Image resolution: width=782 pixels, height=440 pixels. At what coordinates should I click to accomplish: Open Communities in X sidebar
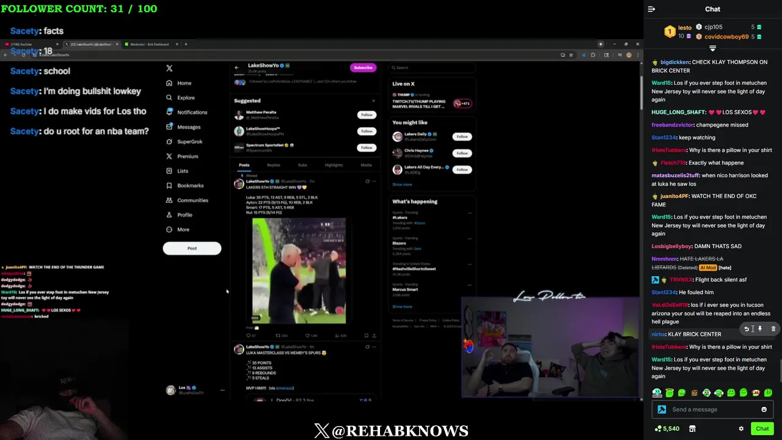(x=188, y=200)
